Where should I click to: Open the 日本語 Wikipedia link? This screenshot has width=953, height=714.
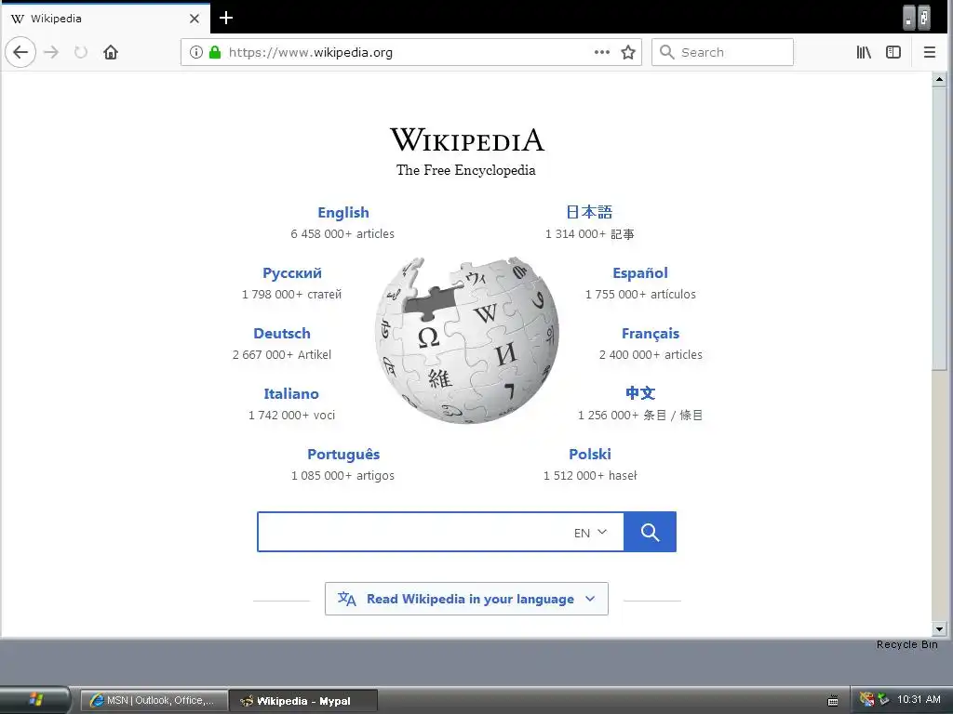[589, 212]
